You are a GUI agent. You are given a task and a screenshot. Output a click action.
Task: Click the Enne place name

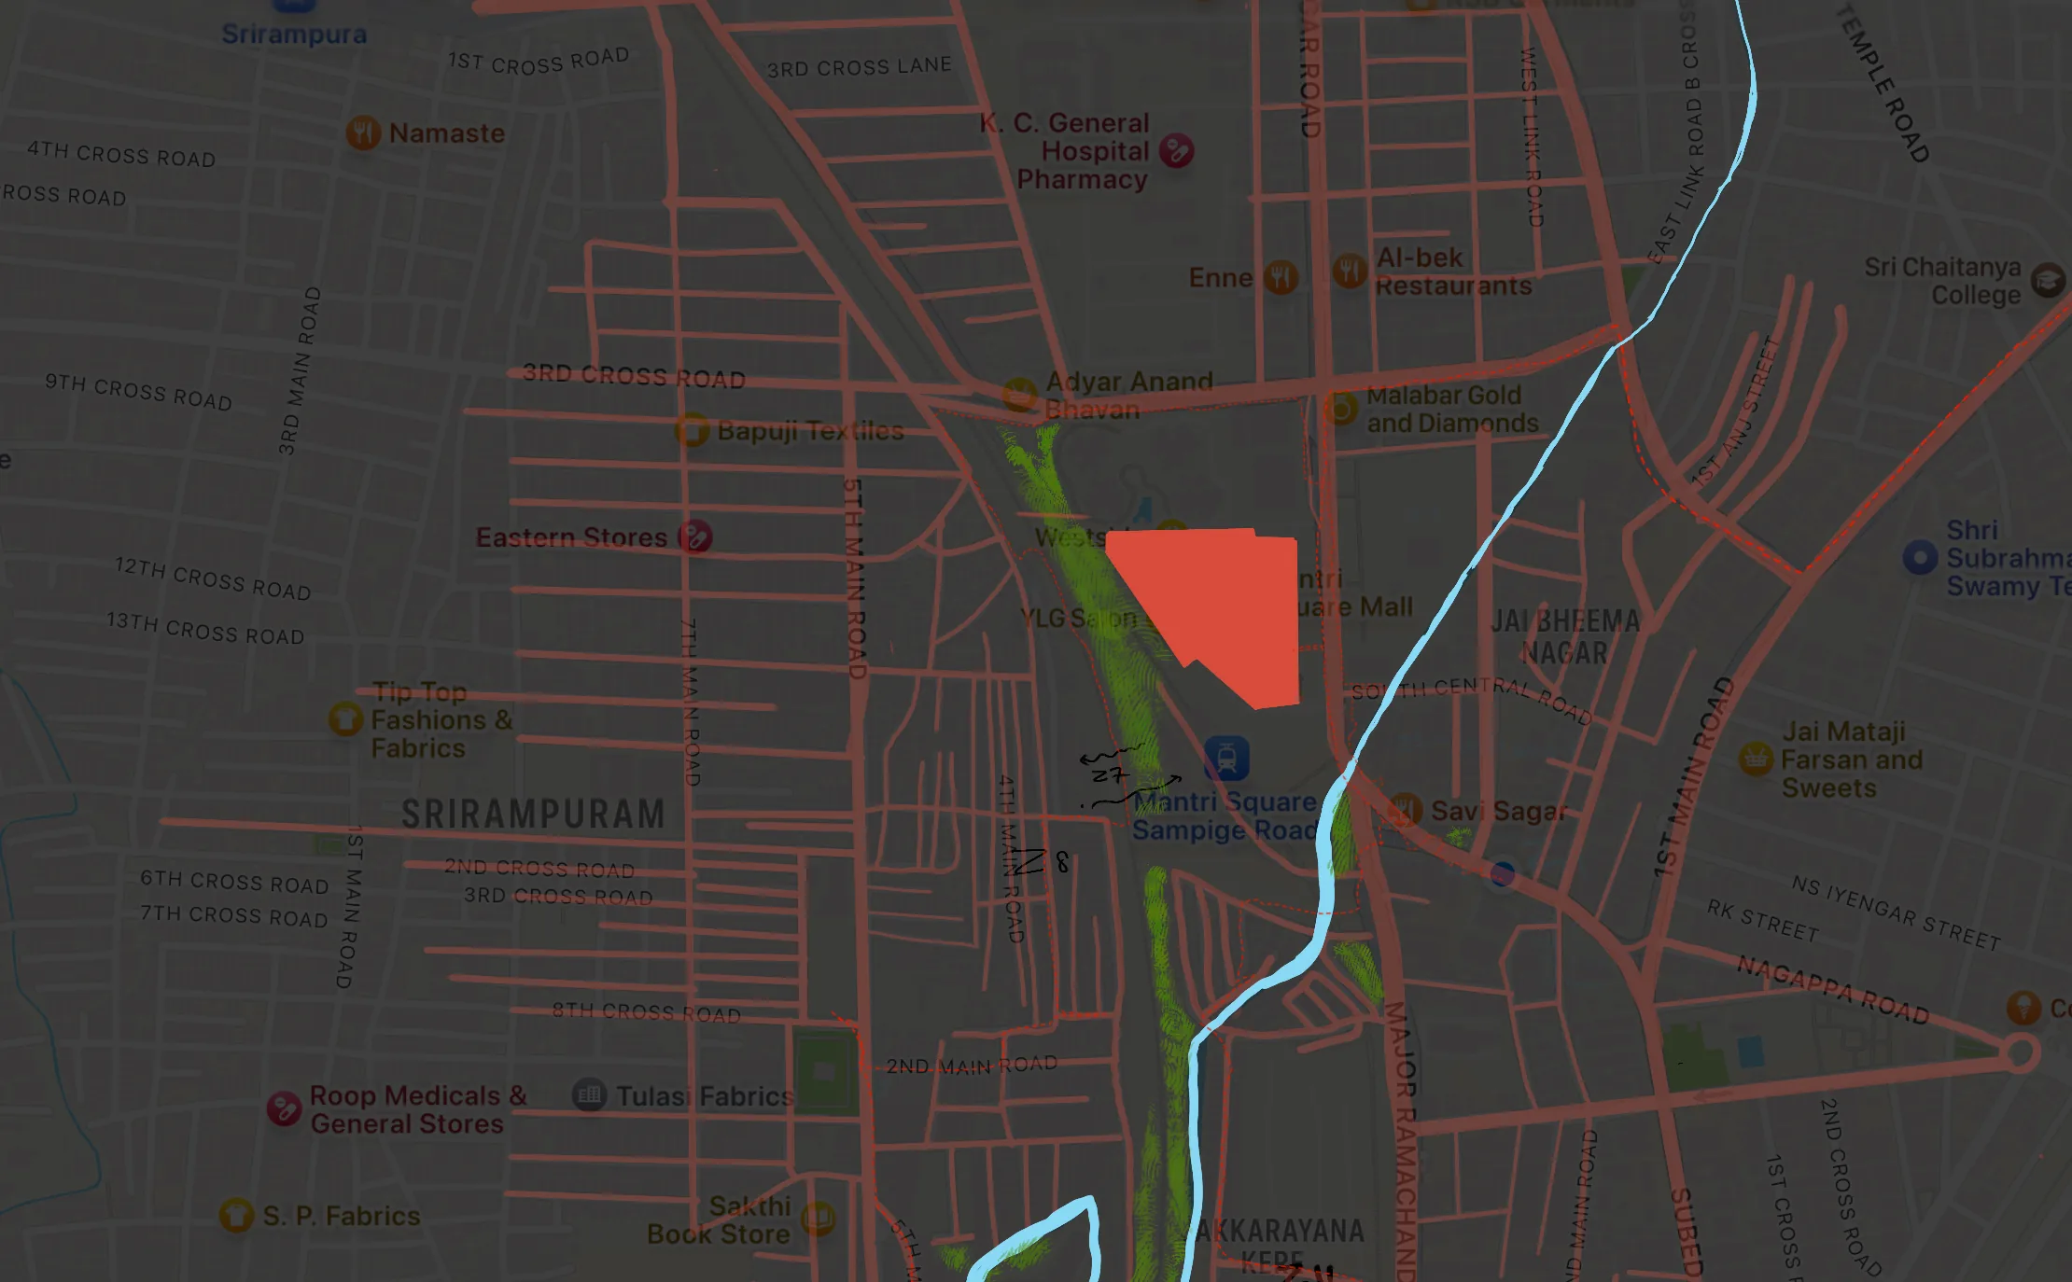click(x=1220, y=278)
